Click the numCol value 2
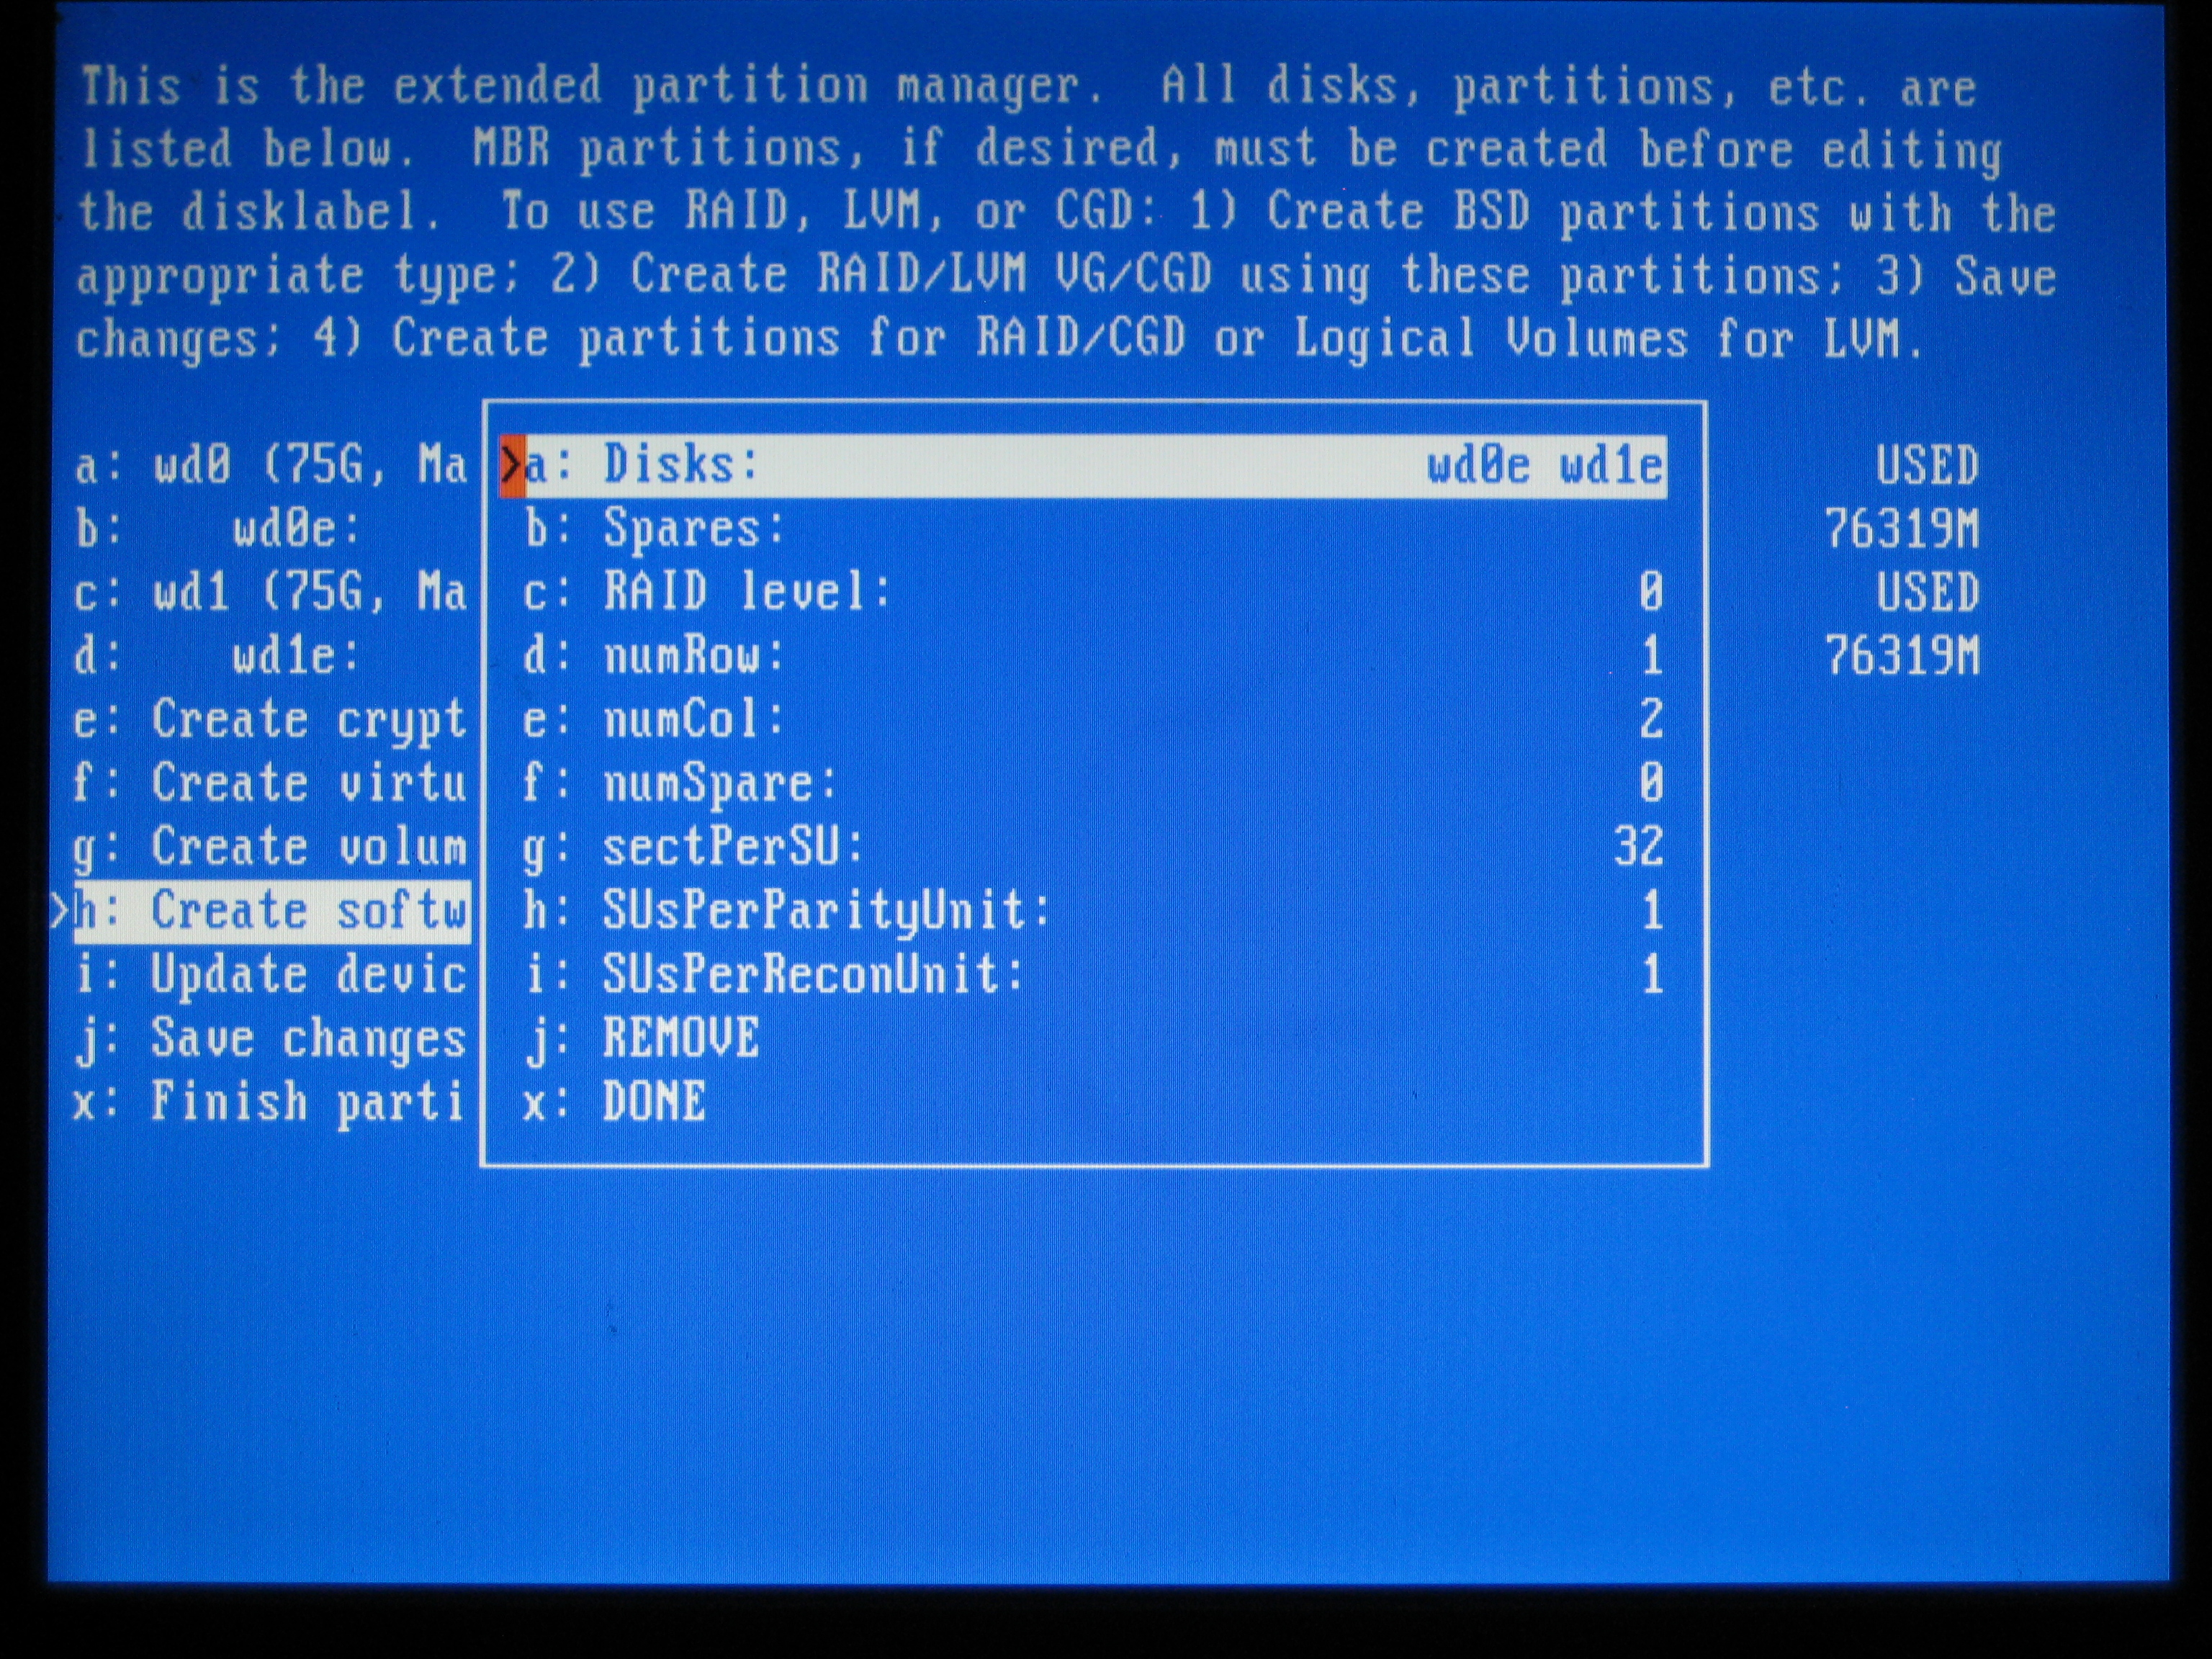Image resolution: width=2212 pixels, height=1659 pixels. tap(1651, 720)
